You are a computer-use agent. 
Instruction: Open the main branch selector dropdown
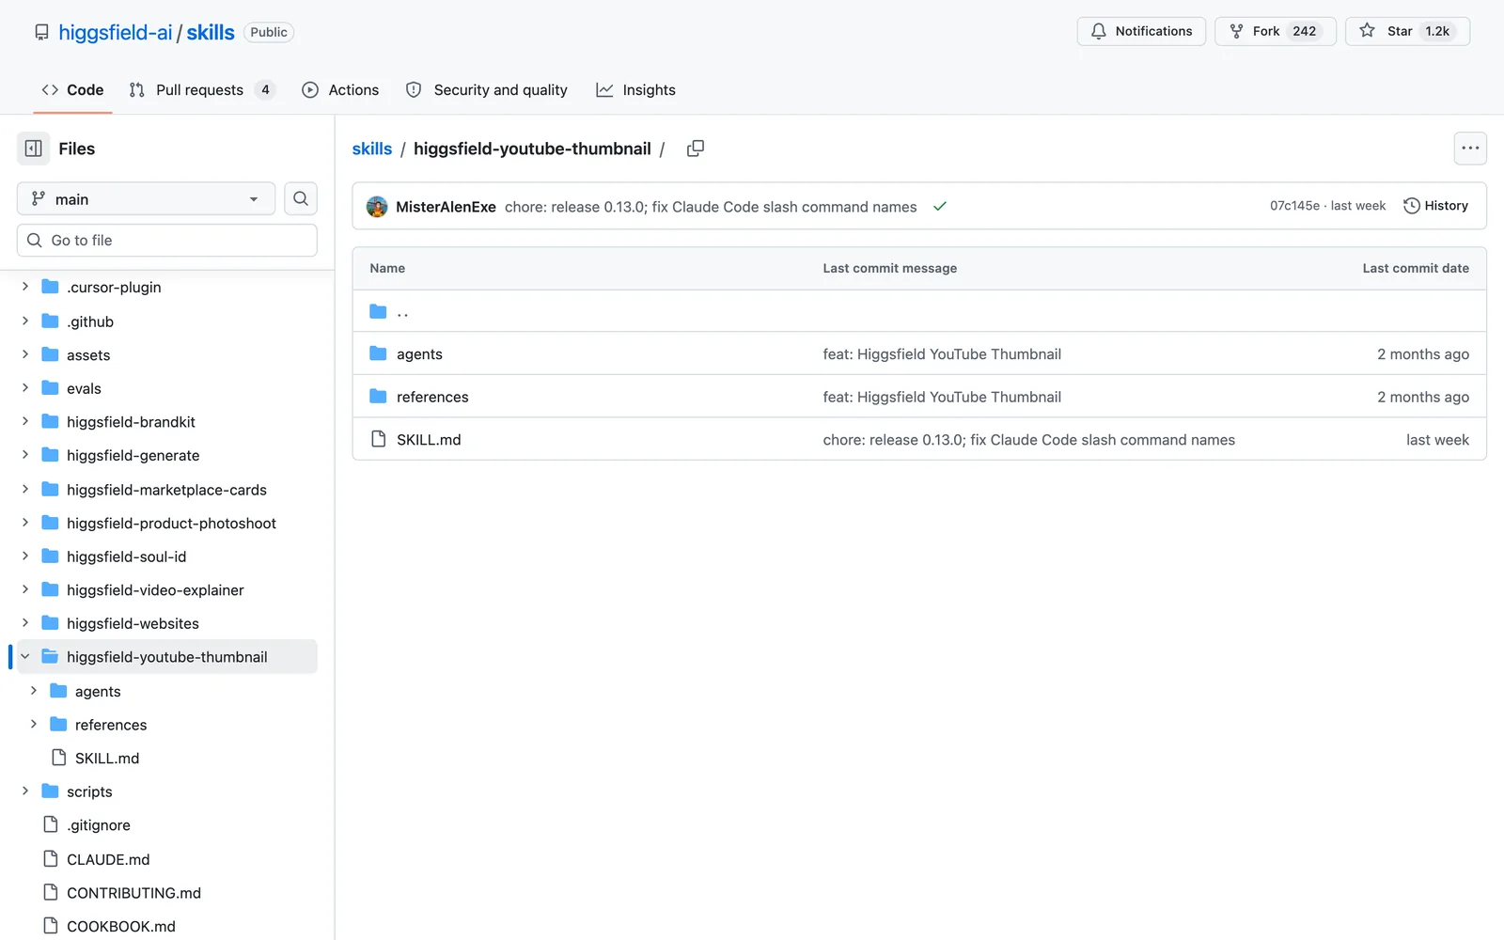click(146, 198)
